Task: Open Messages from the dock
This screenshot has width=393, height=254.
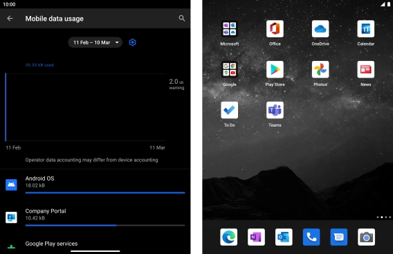Action: [x=339, y=237]
